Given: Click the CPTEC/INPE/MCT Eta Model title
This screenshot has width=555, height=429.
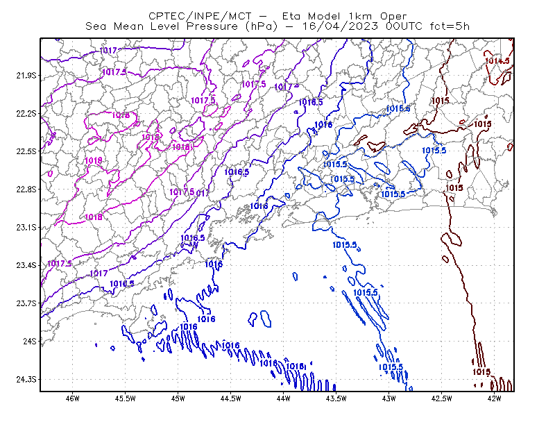Looking at the screenshot, I should pyautogui.click(x=277, y=16).
